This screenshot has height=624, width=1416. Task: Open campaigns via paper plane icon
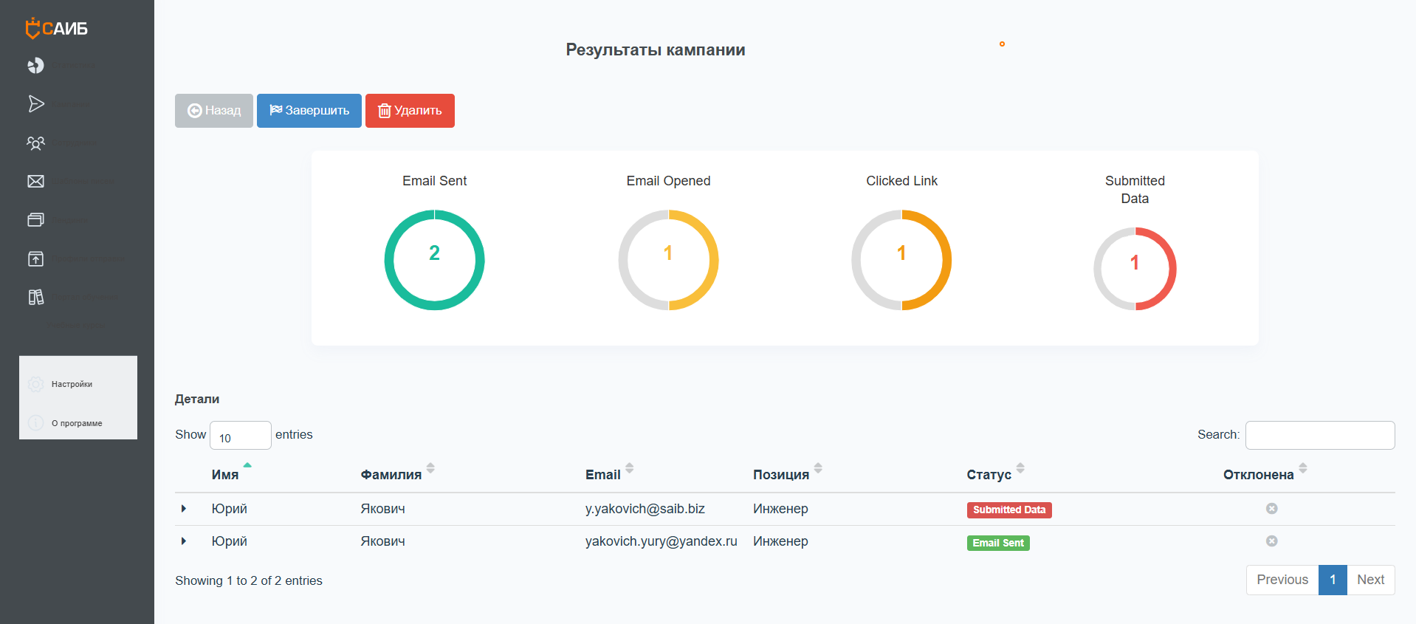point(35,104)
